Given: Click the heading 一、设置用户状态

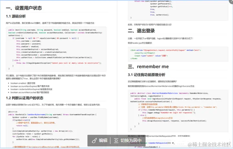Looking at the screenshot, I should 24,8.
